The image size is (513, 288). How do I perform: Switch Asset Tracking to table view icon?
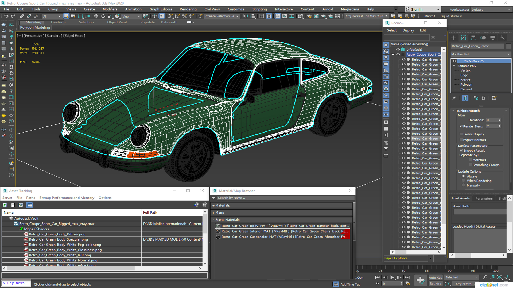(x=30, y=205)
